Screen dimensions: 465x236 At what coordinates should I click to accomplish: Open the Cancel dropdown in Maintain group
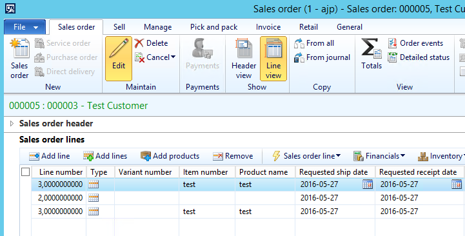click(x=155, y=57)
